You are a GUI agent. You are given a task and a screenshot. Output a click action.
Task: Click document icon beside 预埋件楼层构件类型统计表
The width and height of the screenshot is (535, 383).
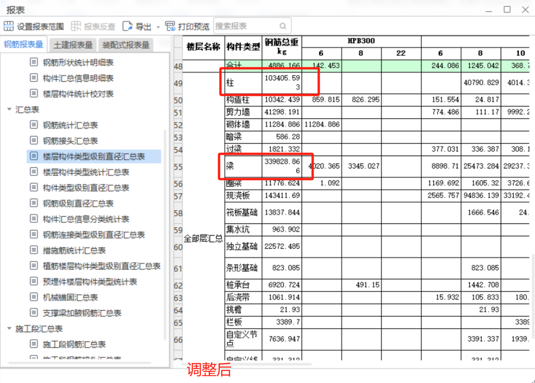point(34,282)
